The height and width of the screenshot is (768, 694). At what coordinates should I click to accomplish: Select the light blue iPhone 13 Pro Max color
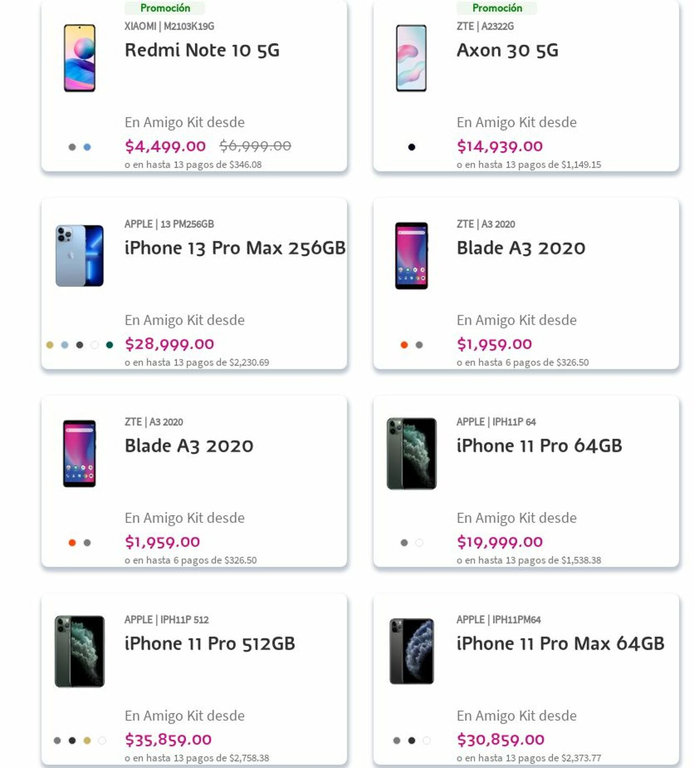coord(65,345)
